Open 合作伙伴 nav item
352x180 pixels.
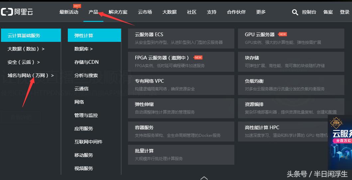tap(236, 12)
